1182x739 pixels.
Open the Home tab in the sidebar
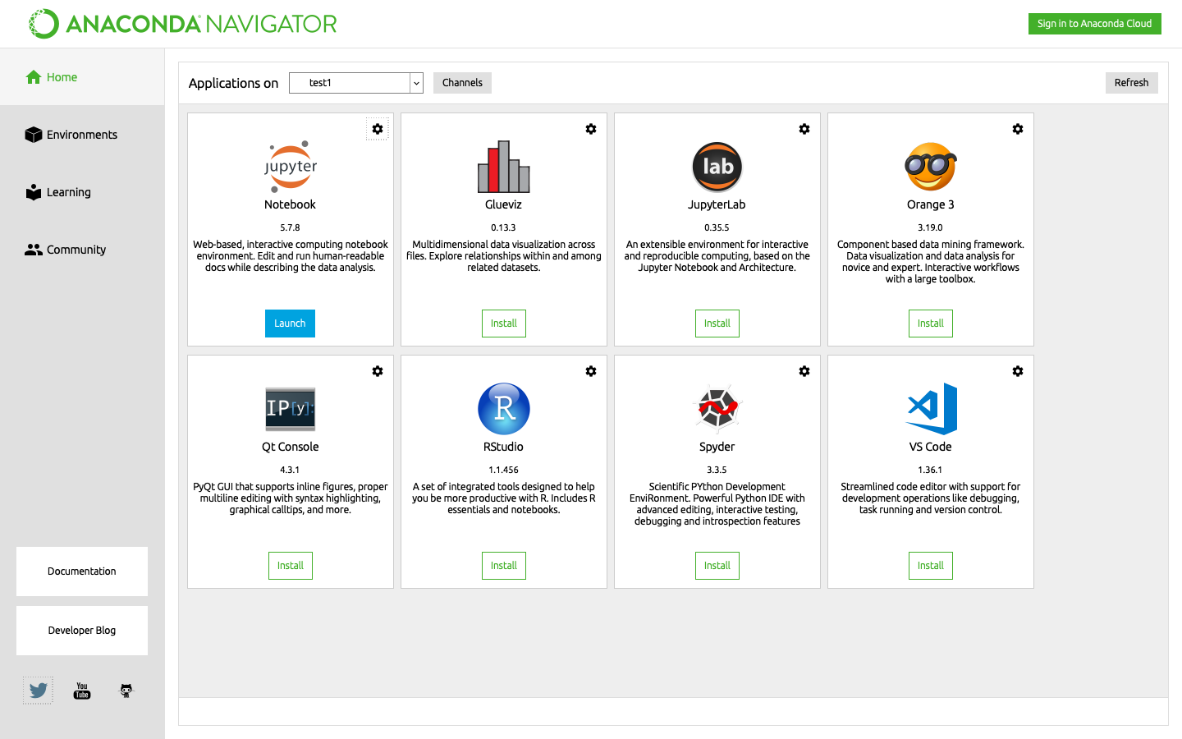(x=82, y=77)
